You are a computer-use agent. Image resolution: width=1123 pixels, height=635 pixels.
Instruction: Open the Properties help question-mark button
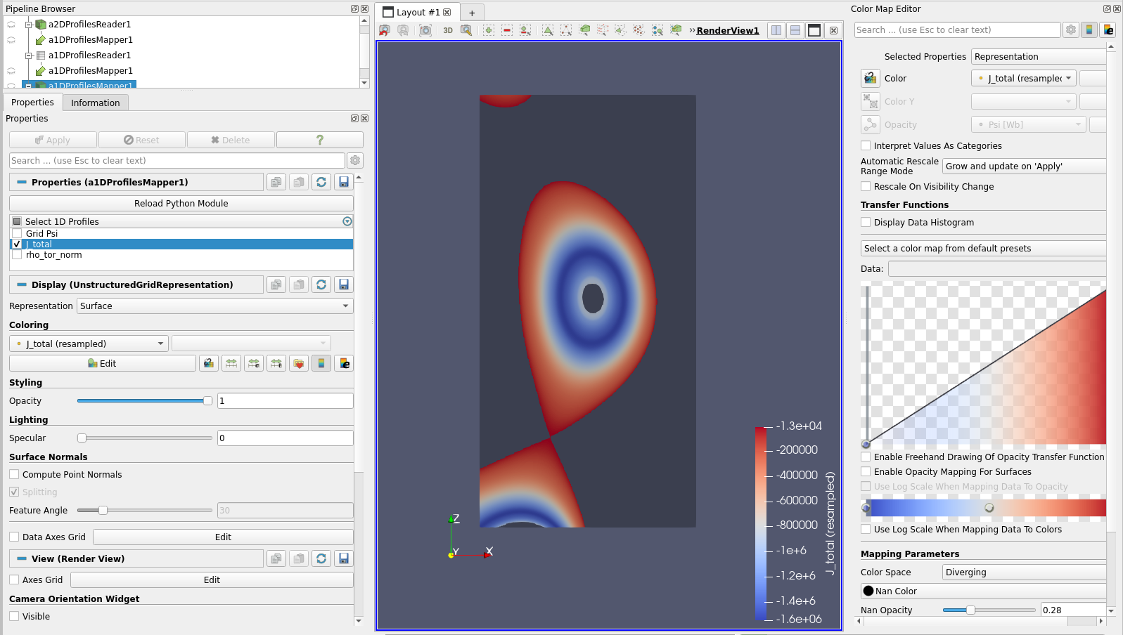click(x=320, y=140)
